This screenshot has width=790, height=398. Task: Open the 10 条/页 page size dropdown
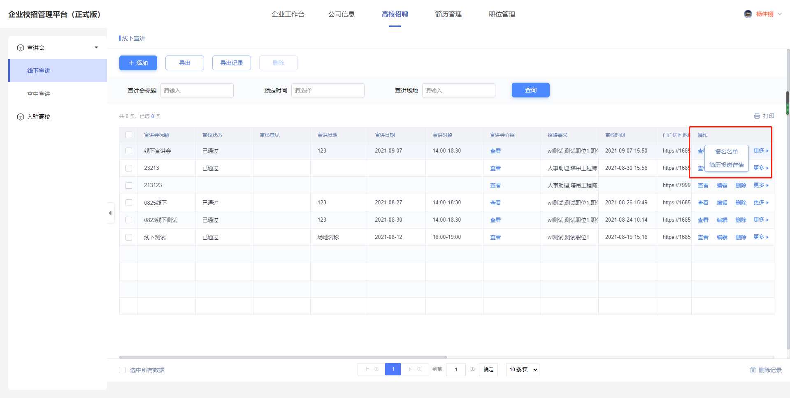pos(523,370)
